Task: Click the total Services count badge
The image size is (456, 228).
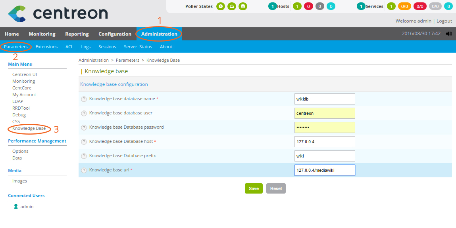Action: pos(361,6)
